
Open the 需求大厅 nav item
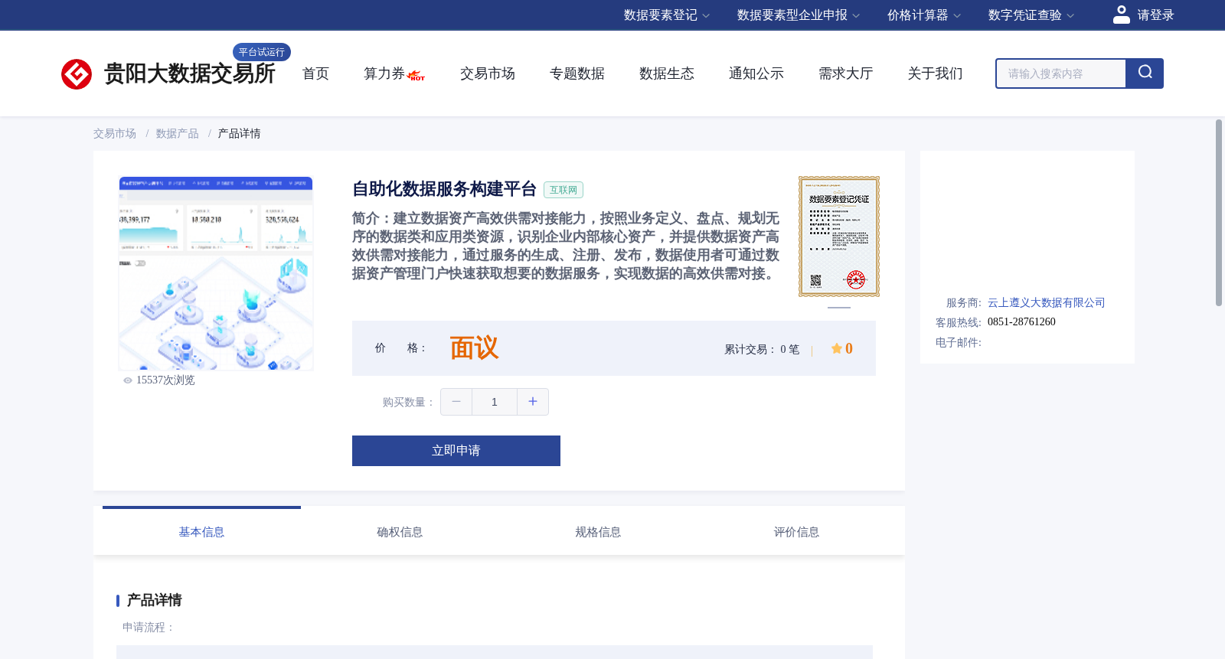pyautogui.click(x=846, y=73)
